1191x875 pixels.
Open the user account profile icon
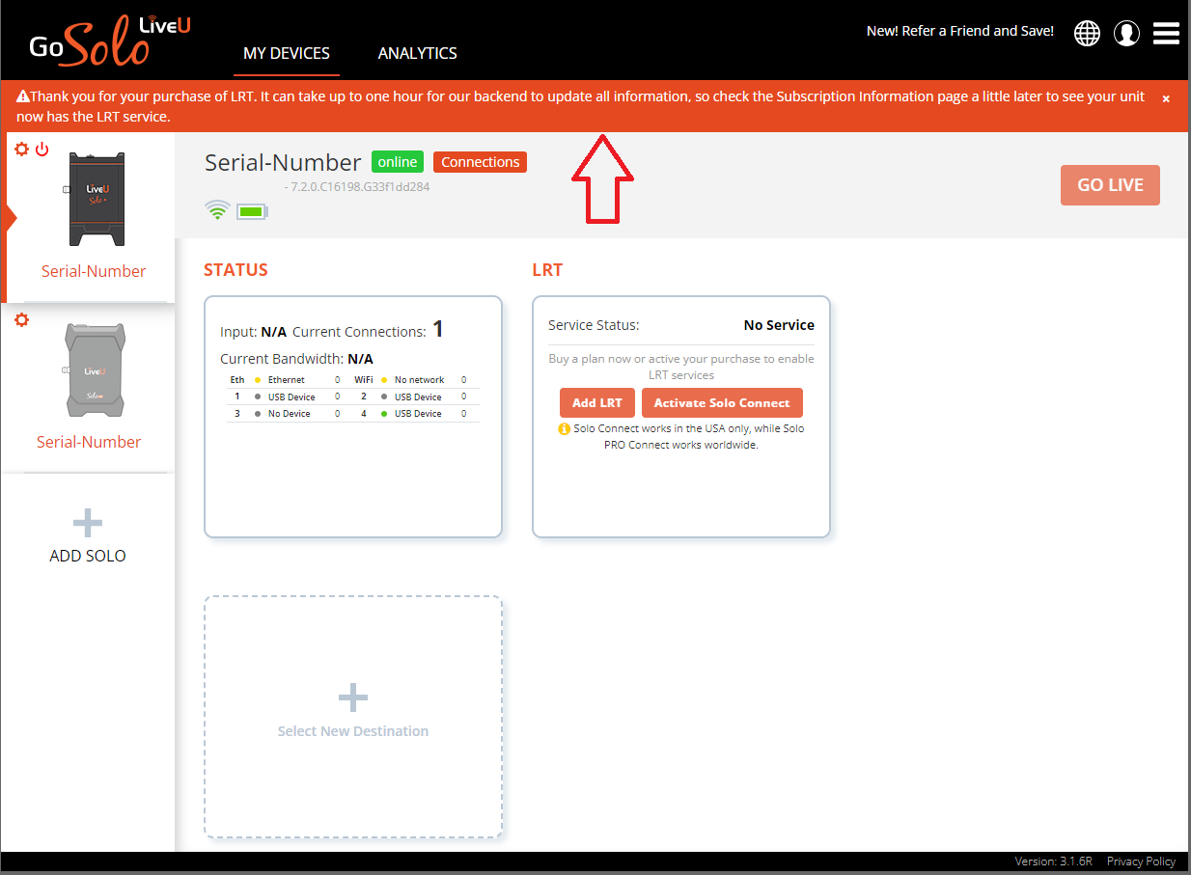pos(1126,33)
